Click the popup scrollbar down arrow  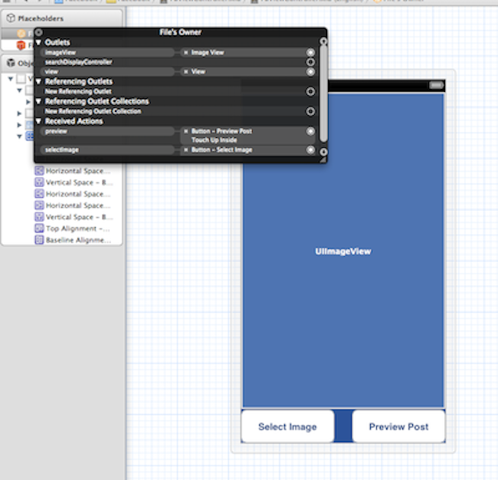[323, 152]
